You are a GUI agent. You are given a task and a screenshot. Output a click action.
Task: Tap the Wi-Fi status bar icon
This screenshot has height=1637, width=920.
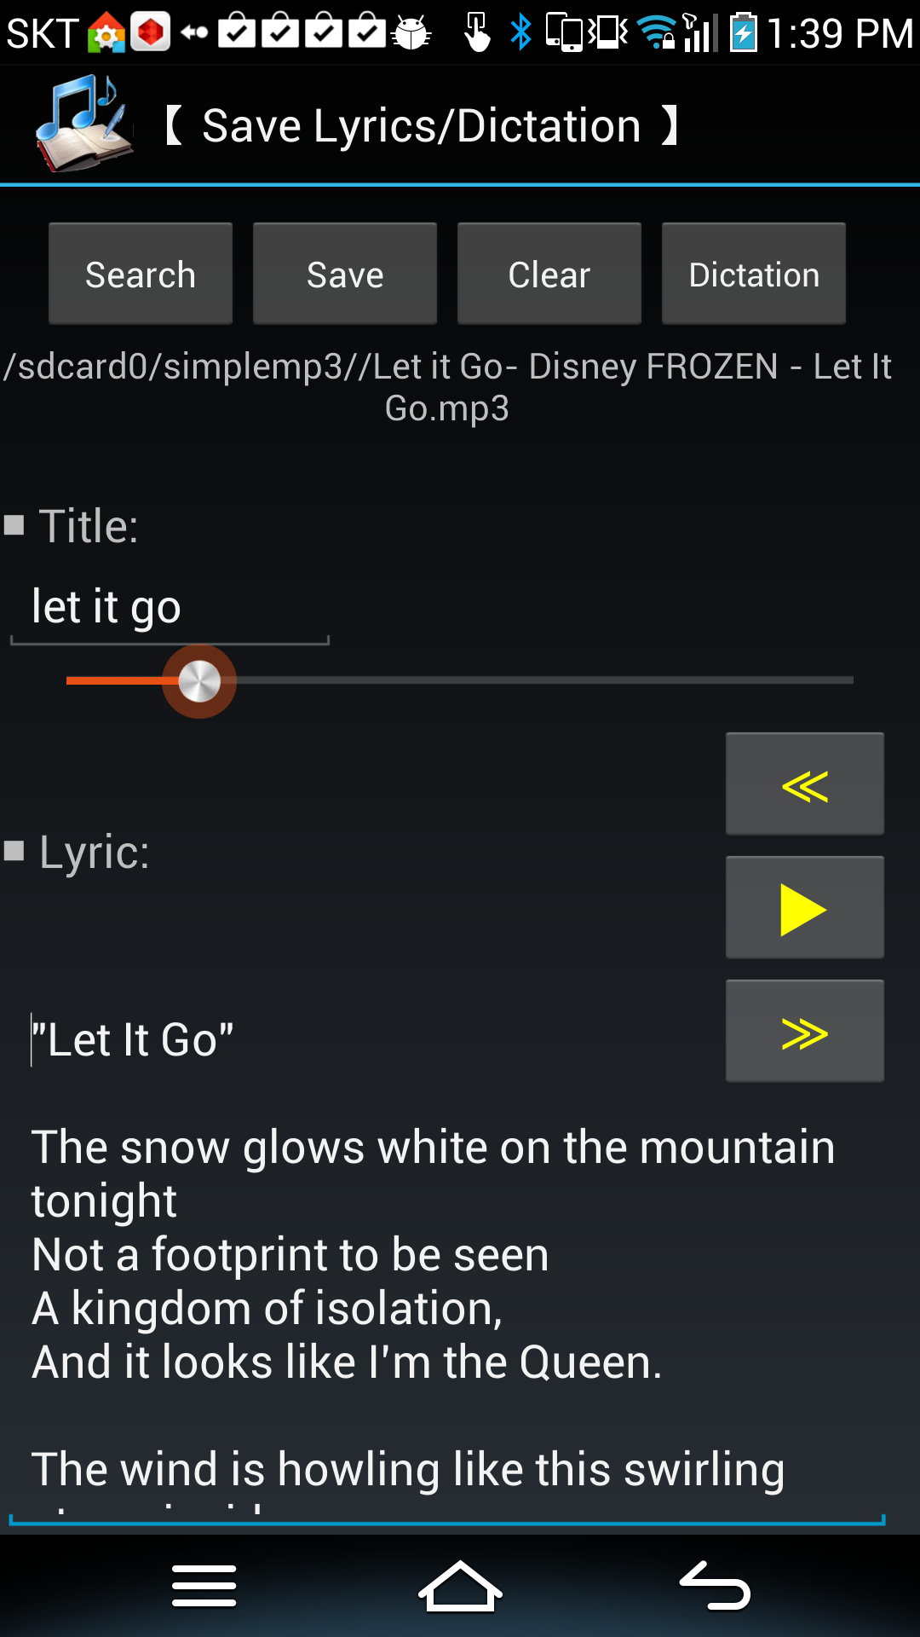coord(656,32)
